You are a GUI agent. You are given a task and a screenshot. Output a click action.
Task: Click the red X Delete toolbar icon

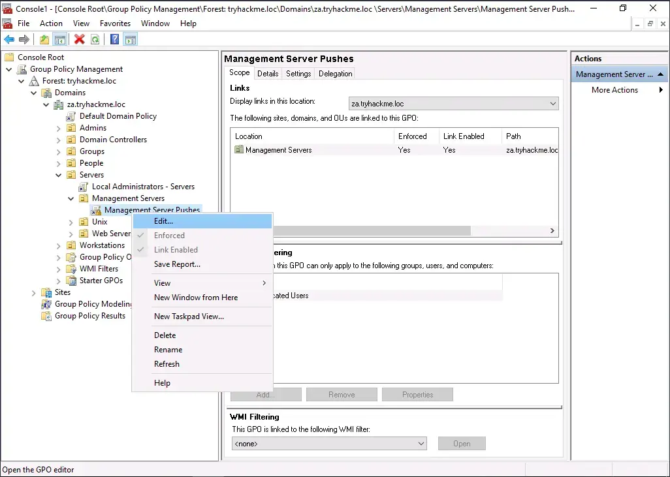click(x=80, y=40)
